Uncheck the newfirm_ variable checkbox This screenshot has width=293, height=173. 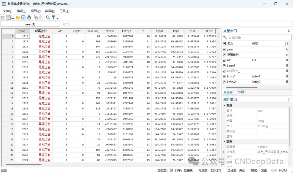point(224,71)
